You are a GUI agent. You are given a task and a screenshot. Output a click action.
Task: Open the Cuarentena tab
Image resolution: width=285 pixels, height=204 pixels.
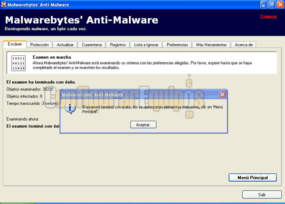coord(92,45)
